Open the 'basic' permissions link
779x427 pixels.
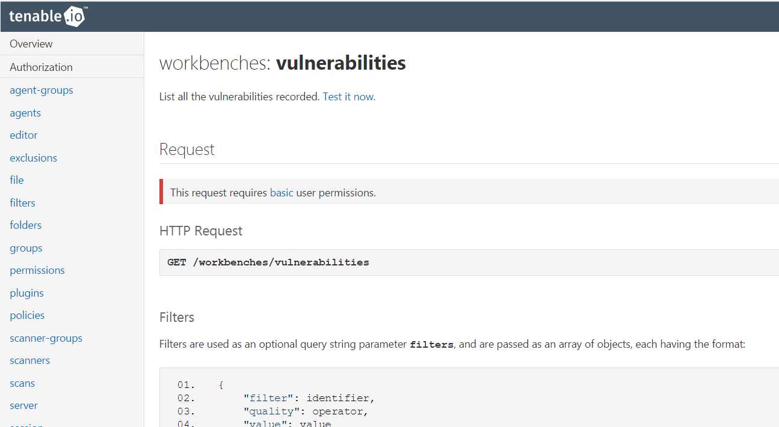pos(281,192)
